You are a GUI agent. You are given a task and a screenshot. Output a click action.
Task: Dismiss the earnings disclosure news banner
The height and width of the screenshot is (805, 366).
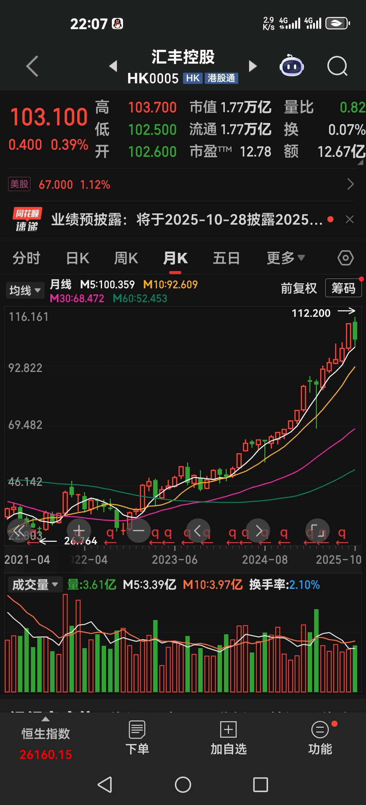coord(349,220)
